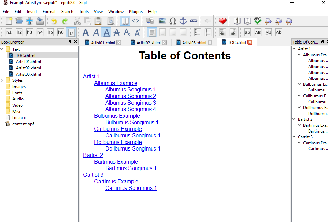Toggle bold formatting
This screenshot has height=222, width=328.
85,32
